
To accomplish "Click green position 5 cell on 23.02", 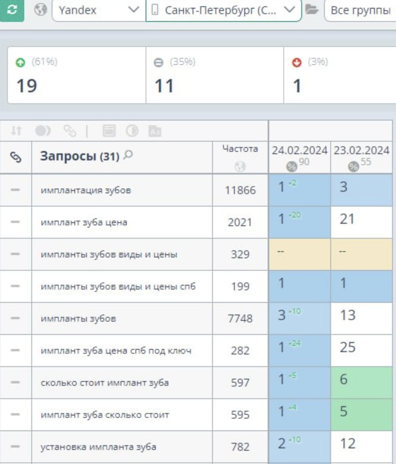I will coord(362,415).
